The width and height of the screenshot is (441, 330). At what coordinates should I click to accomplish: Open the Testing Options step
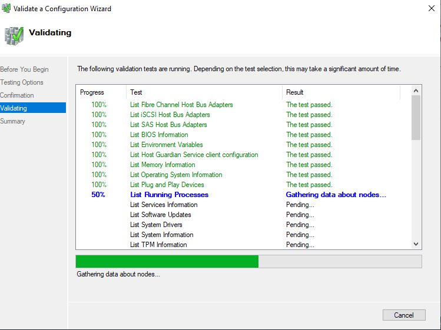click(x=22, y=82)
